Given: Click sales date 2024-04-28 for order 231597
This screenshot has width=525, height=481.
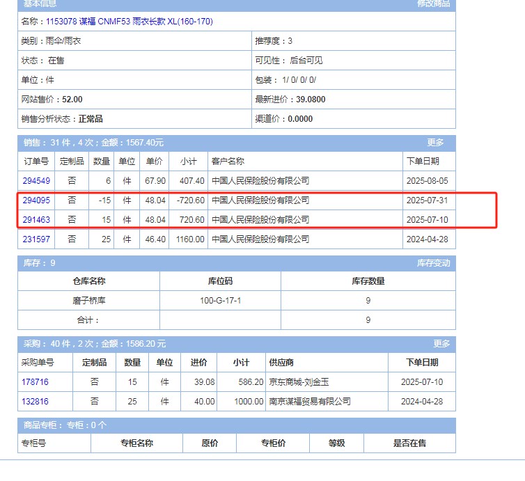Looking at the screenshot, I should click(429, 239).
